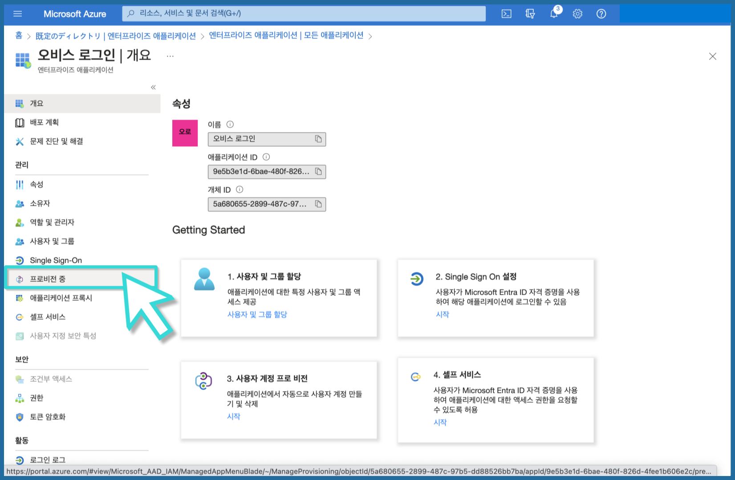The image size is (735, 480).
Task: Open the ellipsis more options next to title
Action: (170, 56)
